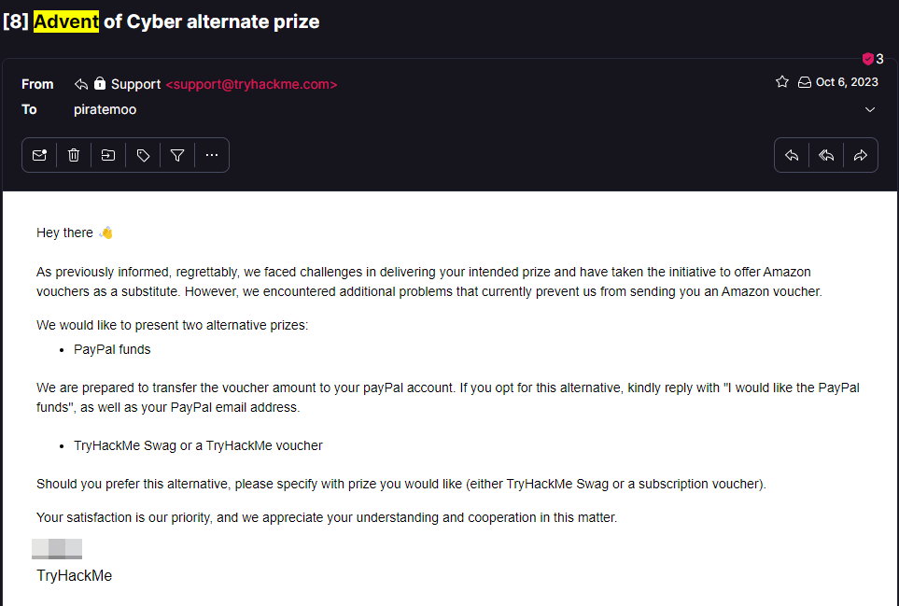Screen dimensions: 899x606
Task: Star this email from Support
Action: 782,82
